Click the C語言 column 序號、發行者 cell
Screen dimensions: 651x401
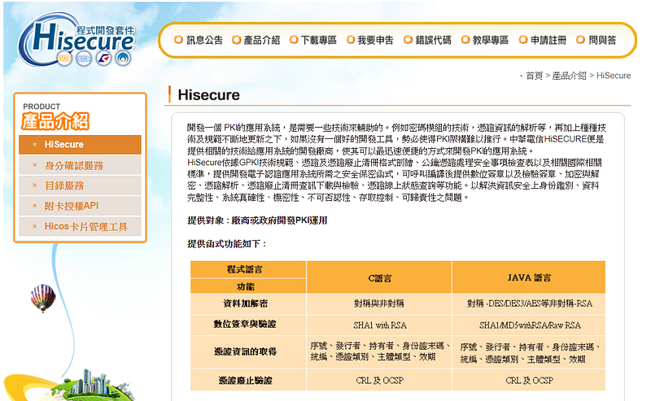(379, 352)
